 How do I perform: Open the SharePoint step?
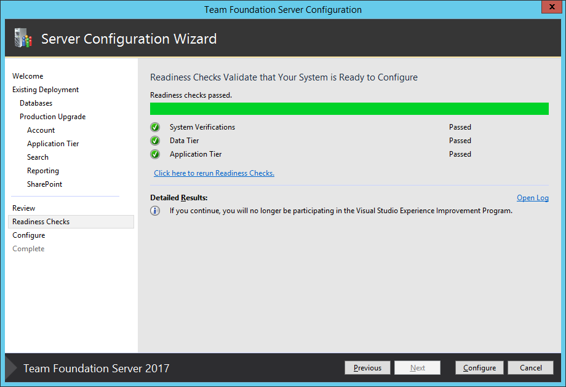point(44,184)
